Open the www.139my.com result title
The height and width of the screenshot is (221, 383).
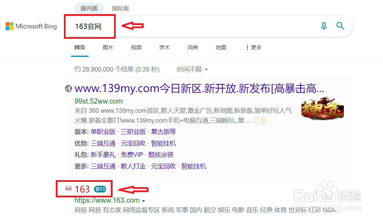pyautogui.click(x=199, y=88)
